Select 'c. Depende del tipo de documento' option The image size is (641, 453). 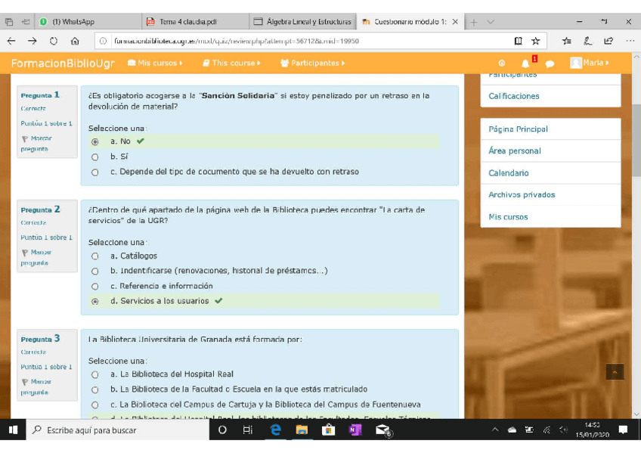tap(94, 172)
